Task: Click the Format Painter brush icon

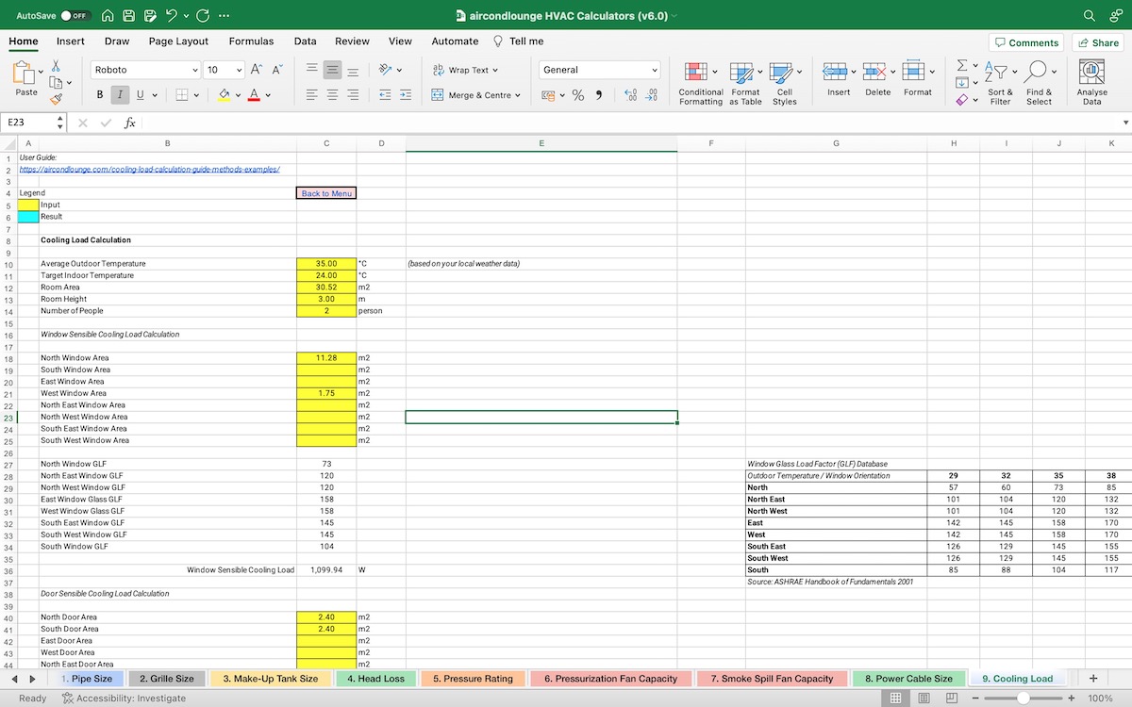Action: 56,97
